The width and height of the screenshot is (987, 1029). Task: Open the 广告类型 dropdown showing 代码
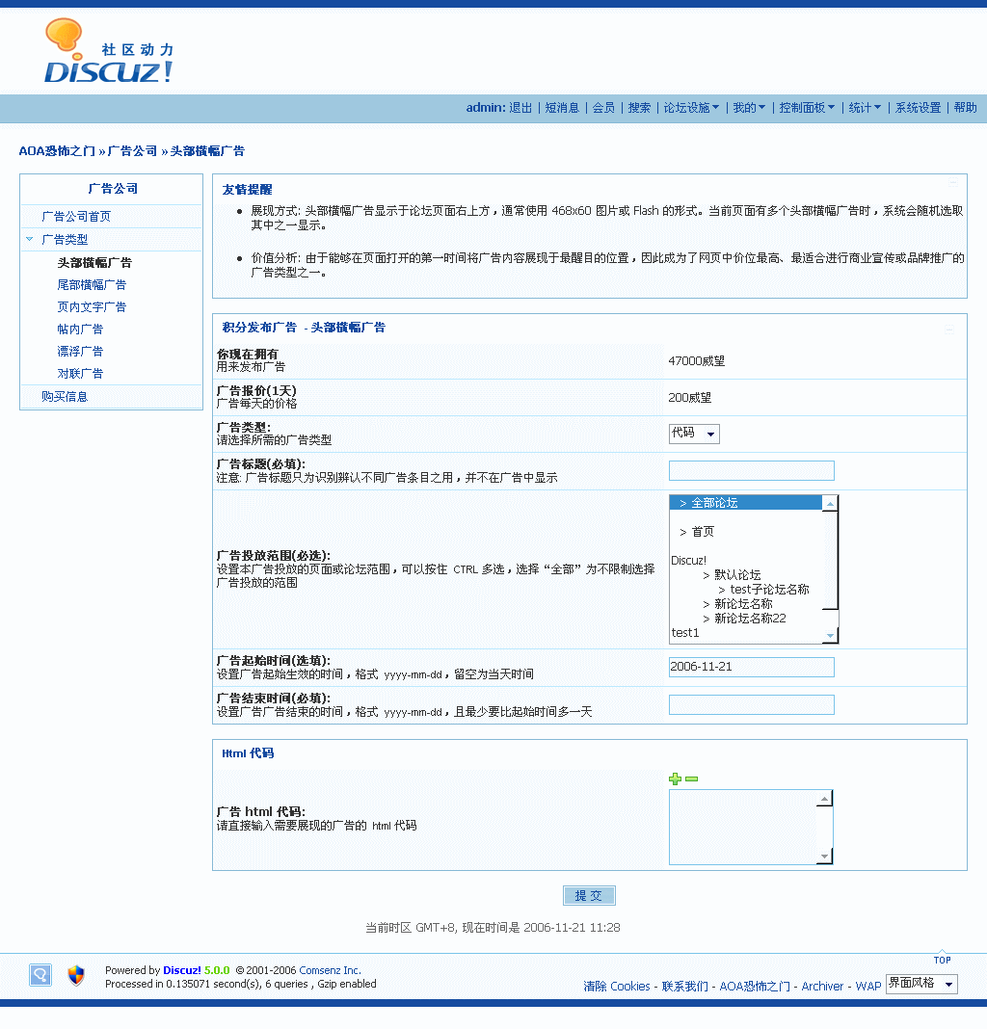694,434
